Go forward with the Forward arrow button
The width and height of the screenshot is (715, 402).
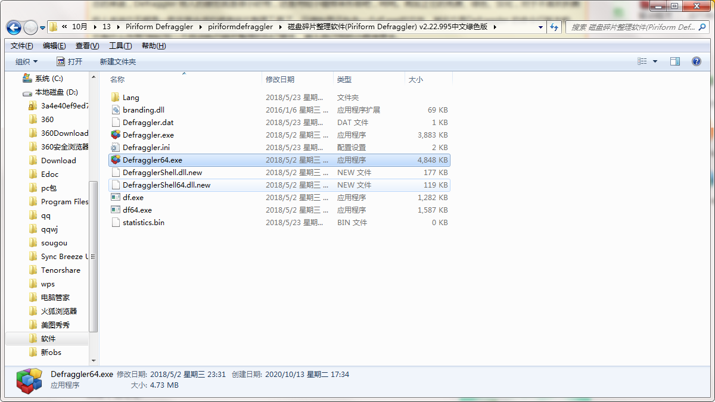point(30,27)
